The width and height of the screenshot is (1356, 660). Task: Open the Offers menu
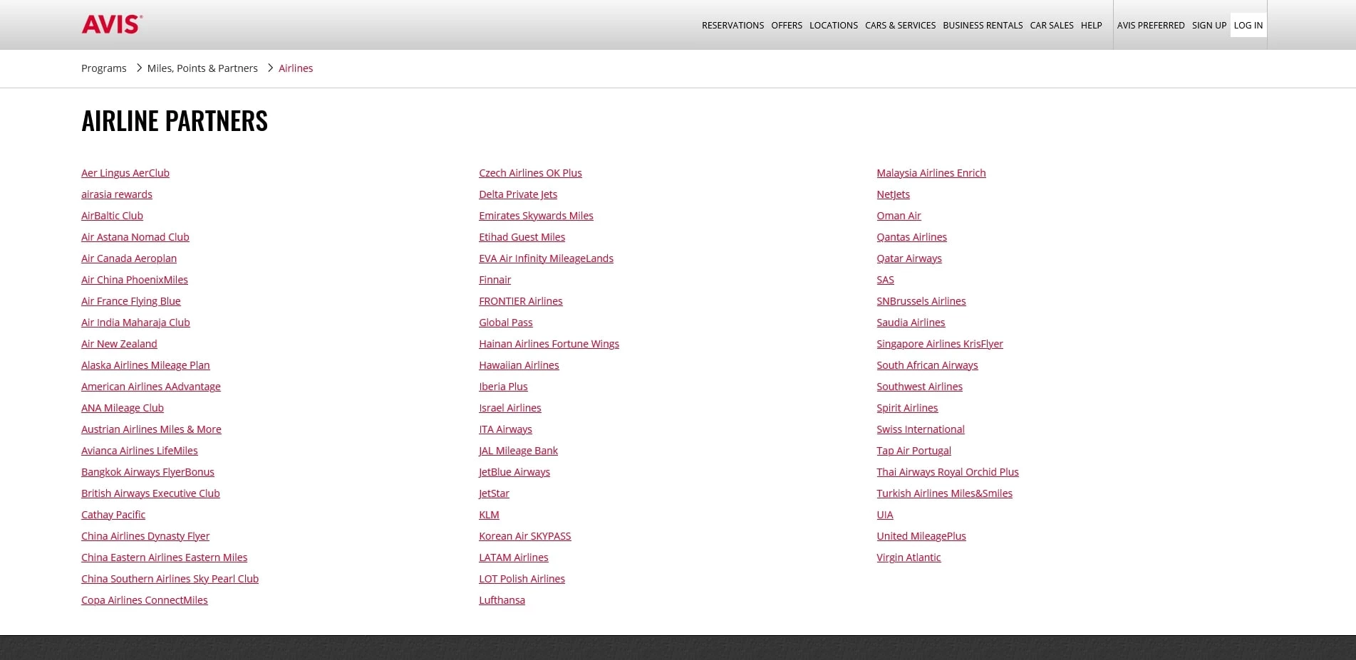tap(786, 25)
